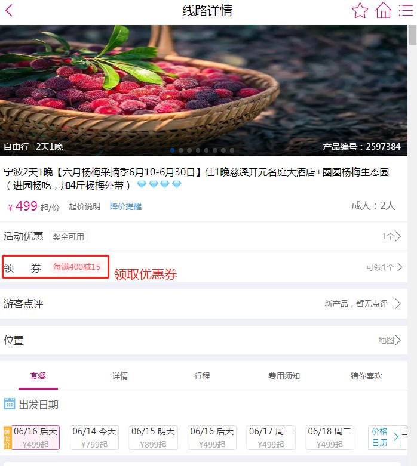Choose departure date 06/17 周一
This screenshot has height=466, width=417.
[271, 437]
